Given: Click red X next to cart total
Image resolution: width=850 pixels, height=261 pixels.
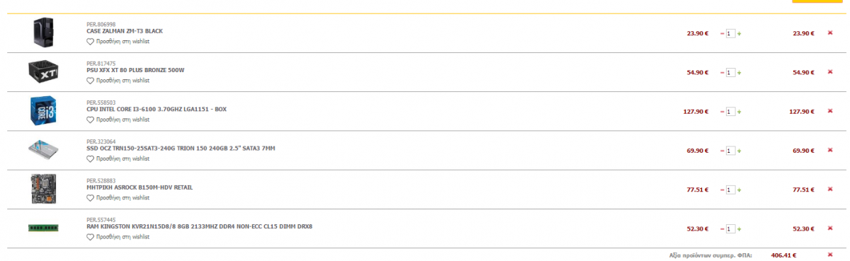Looking at the screenshot, I should tap(830, 255).
